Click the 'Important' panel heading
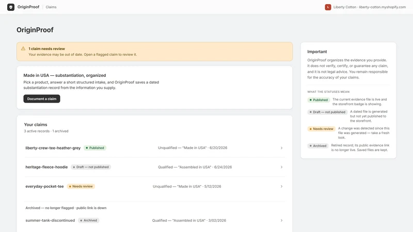This screenshot has height=232, width=413. (317, 52)
